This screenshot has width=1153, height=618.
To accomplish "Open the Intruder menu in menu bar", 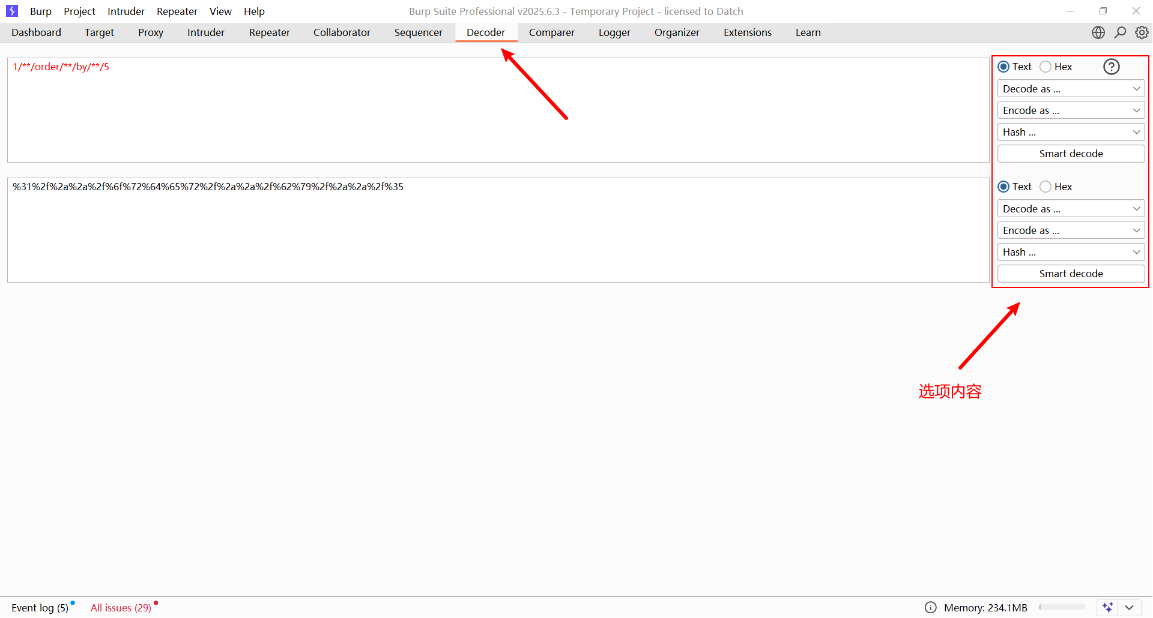I will point(126,11).
